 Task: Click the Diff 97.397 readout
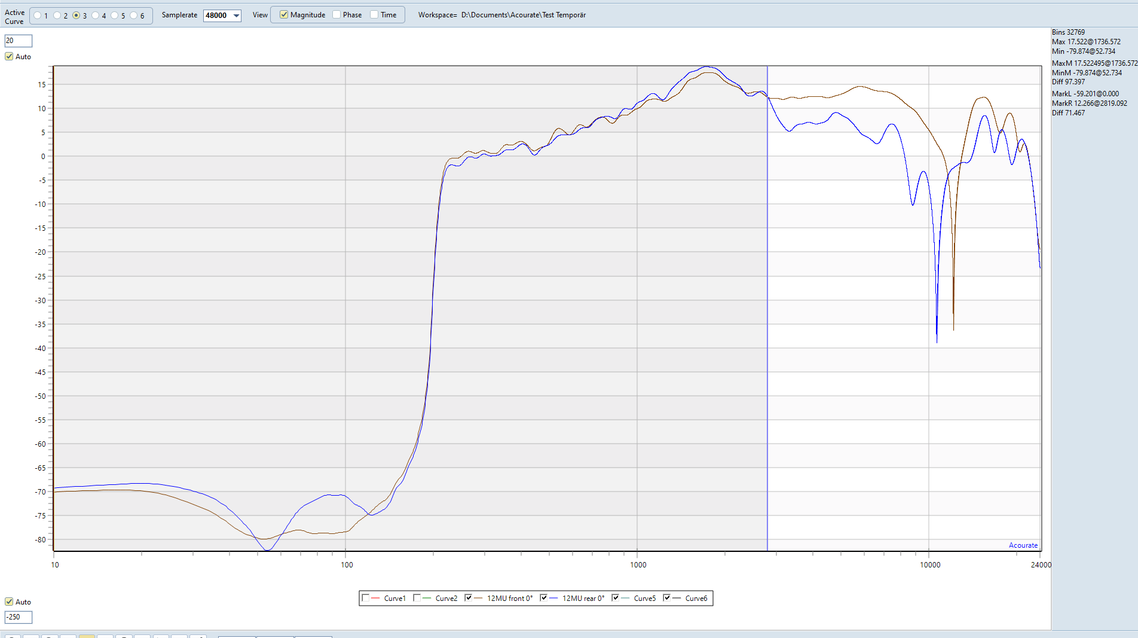click(x=1068, y=82)
